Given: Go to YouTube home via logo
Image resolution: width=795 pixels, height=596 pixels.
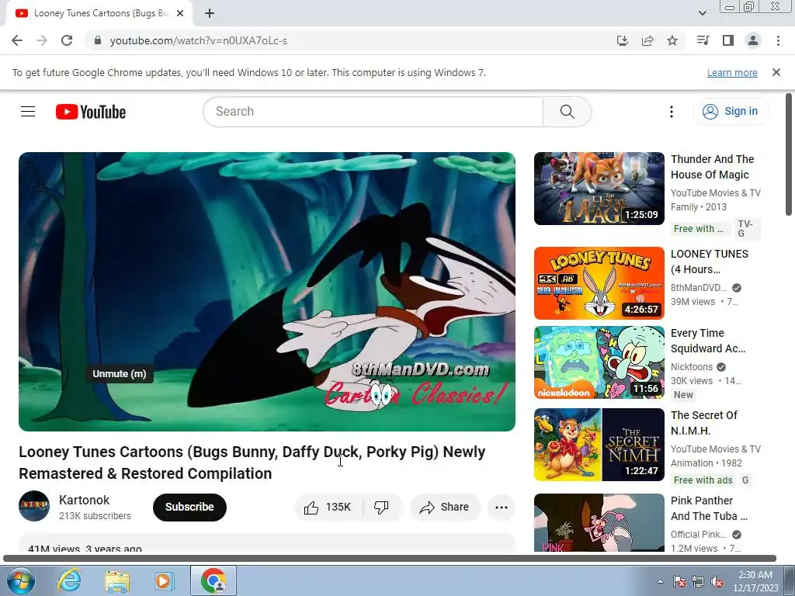Looking at the screenshot, I should pos(91,112).
